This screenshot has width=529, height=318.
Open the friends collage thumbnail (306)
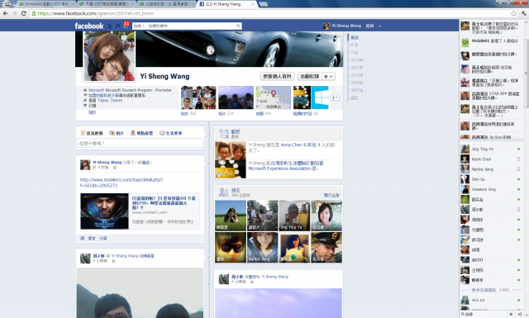click(x=198, y=97)
